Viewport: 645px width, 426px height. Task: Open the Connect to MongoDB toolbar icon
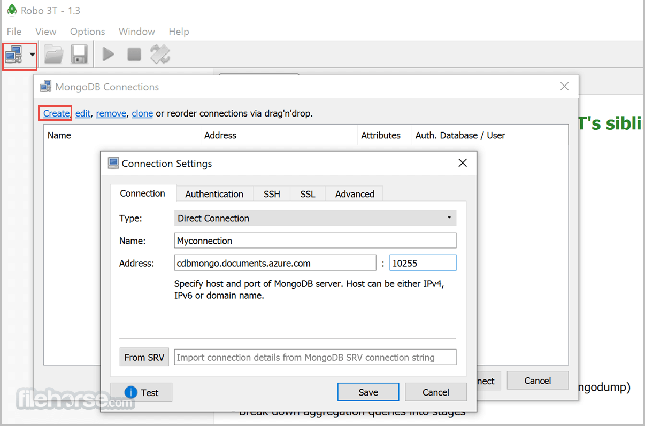click(13, 55)
